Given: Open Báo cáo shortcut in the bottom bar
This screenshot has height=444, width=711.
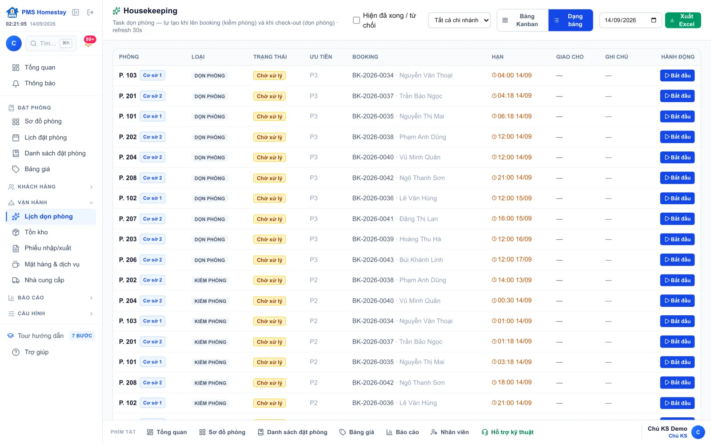Looking at the screenshot, I should [x=403, y=432].
